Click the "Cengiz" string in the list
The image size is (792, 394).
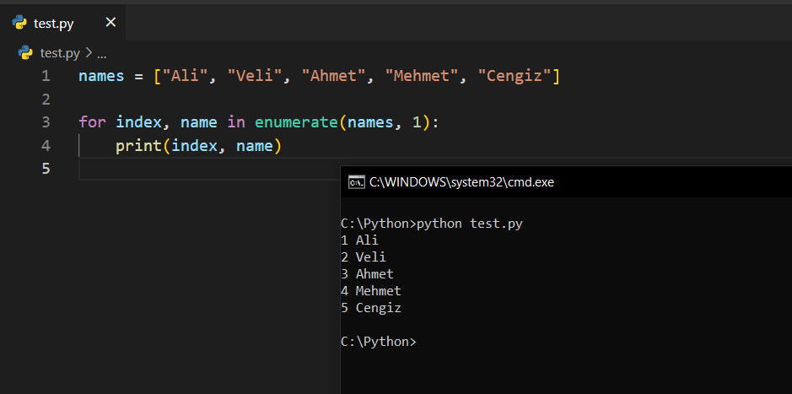pyautogui.click(x=515, y=76)
